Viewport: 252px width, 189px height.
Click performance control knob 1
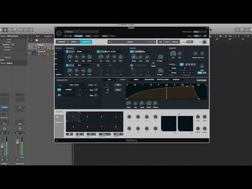(x=129, y=117)
